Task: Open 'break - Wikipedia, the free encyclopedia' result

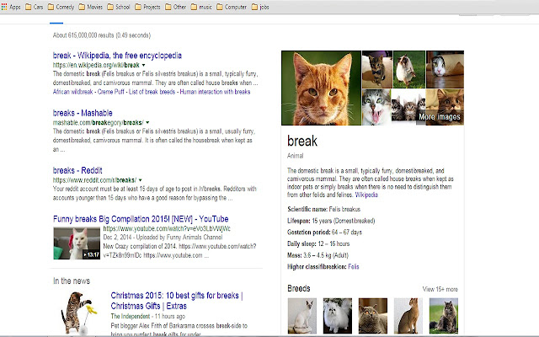Action: point(117,56)
